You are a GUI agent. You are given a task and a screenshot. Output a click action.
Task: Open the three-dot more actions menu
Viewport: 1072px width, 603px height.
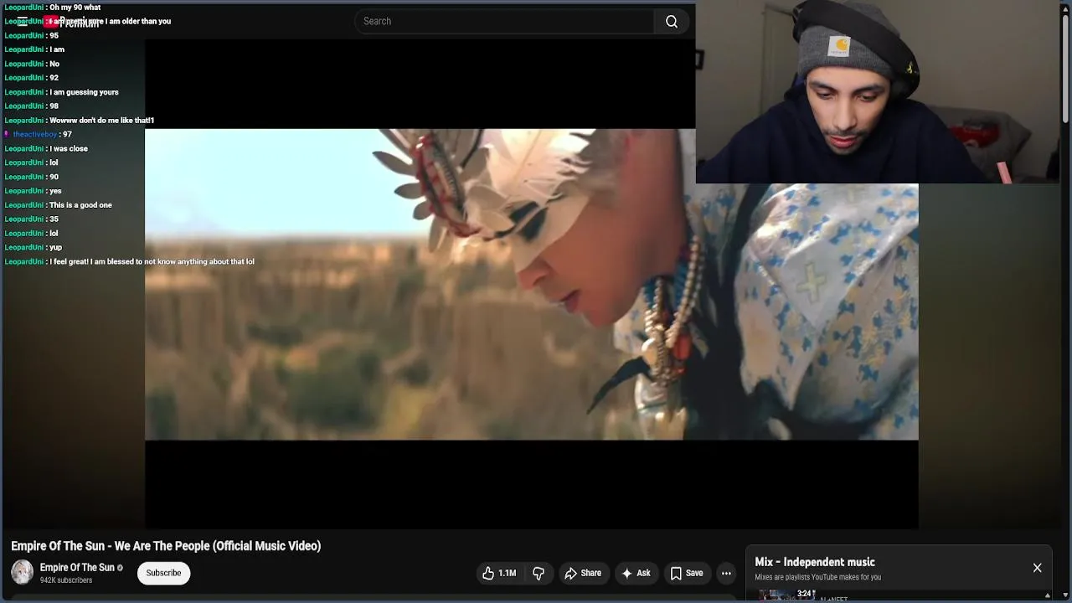(x=726, y=573)
